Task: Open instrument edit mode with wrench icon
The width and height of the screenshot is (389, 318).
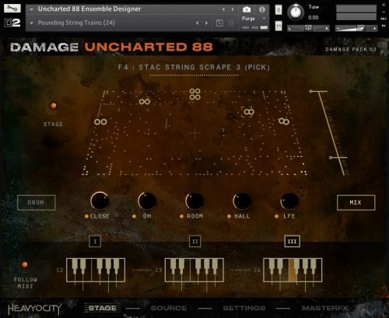Action: (12, 9)
